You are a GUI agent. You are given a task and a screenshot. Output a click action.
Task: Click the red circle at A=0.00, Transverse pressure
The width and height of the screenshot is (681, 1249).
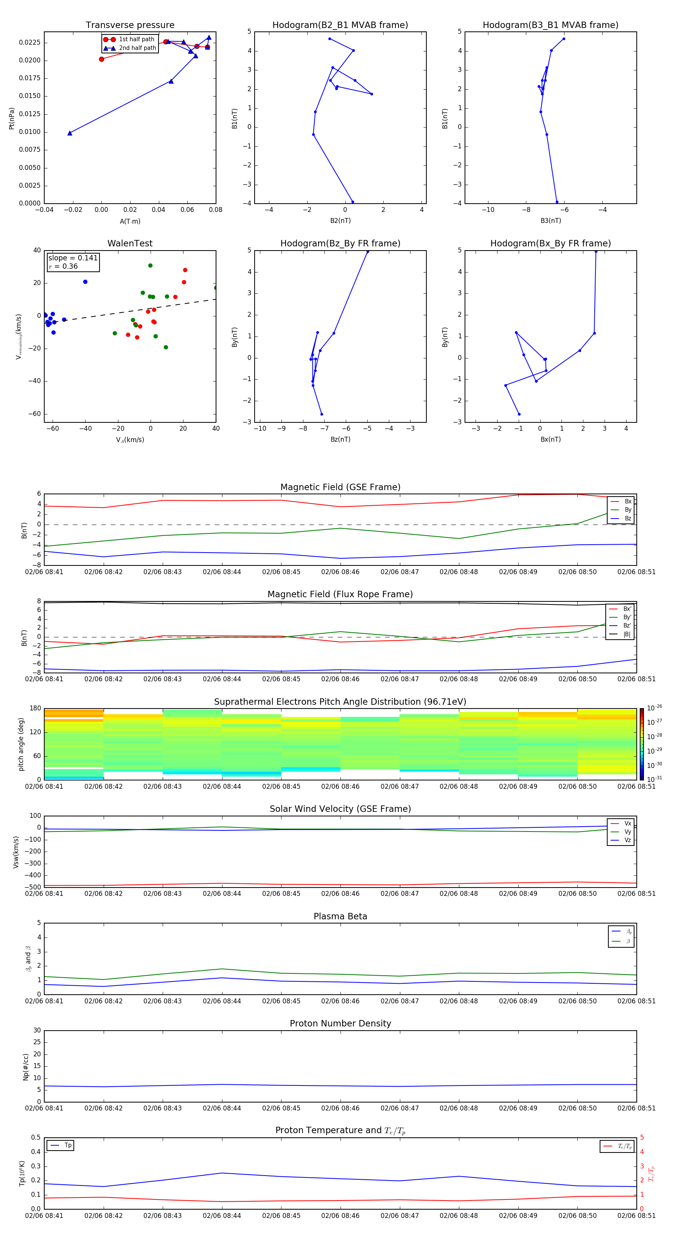tap(101, 59)
